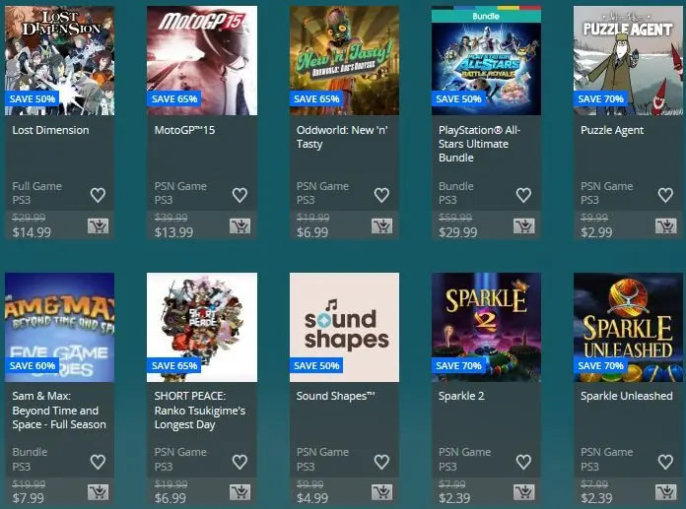Screen dimensions: 686x509
Task: Open the Sparkle 2 cover image
Action: coord(486,327)
